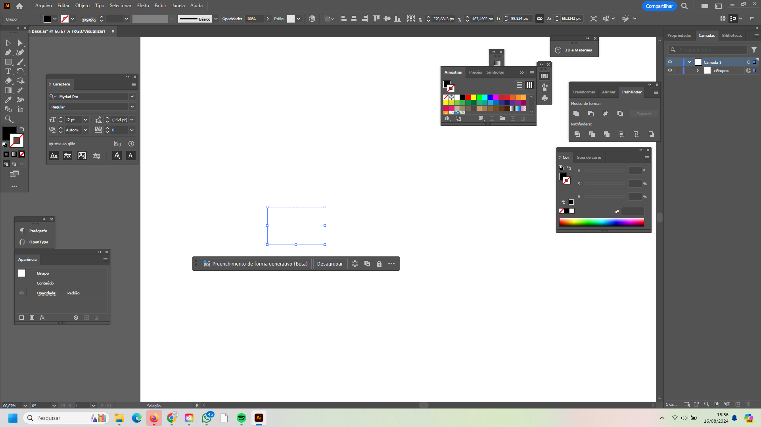Open the zoom level 66,67% dropdown
Viewport: 761px width, 427px height.
coord(25,406)
